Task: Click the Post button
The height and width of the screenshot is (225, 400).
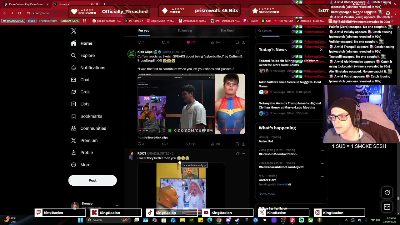Action: pyautogui.click(x=92, y=180)
